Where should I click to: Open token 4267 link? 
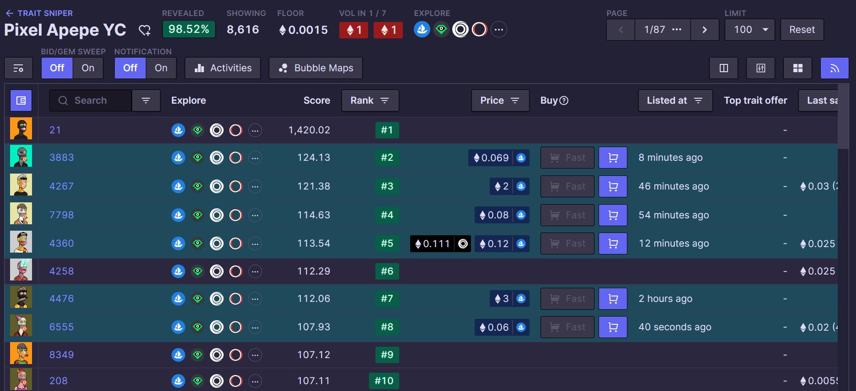tap(62, 186)
